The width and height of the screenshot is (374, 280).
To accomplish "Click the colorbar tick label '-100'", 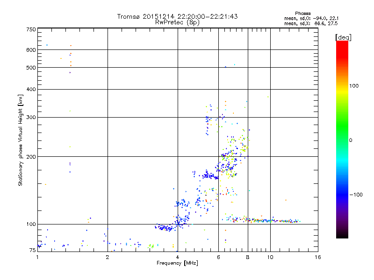I will [356, 195].
